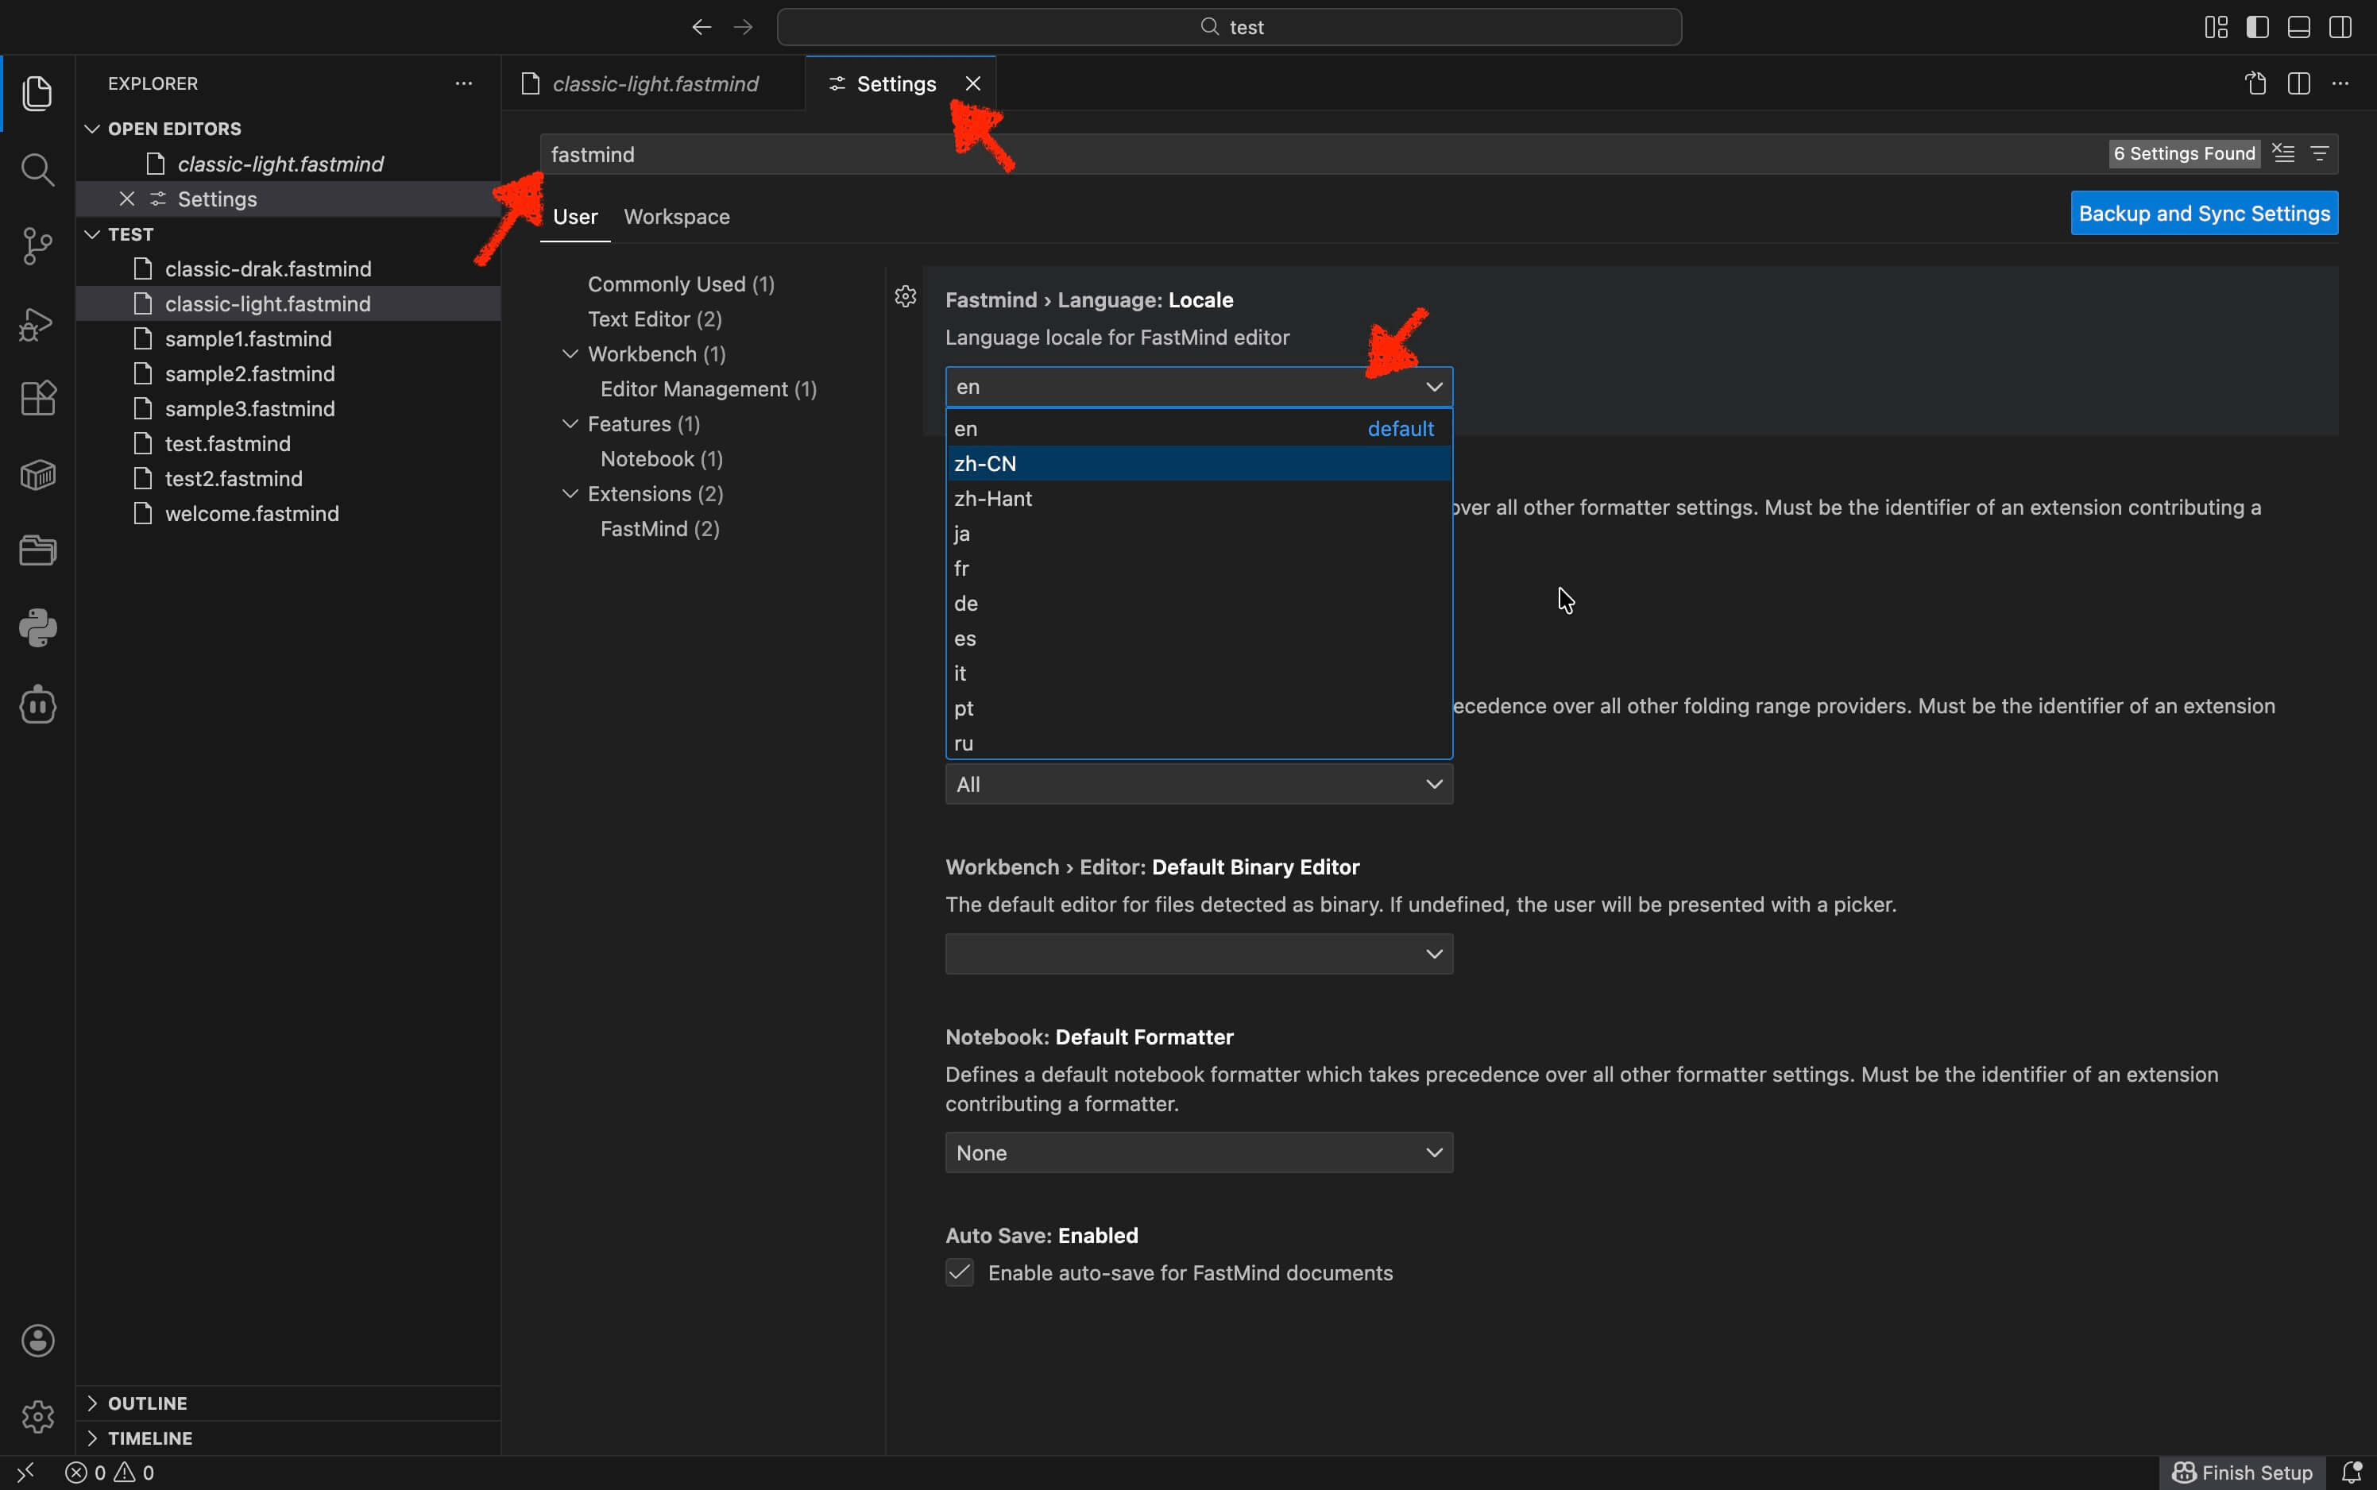Open the Source Control view
This screenshot has width=2377, height=1490.
[37, 246]
